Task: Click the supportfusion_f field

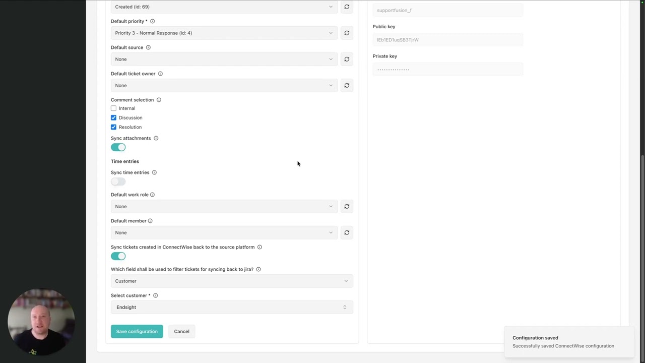Action: pyautogui.click(x=448, y=10)
